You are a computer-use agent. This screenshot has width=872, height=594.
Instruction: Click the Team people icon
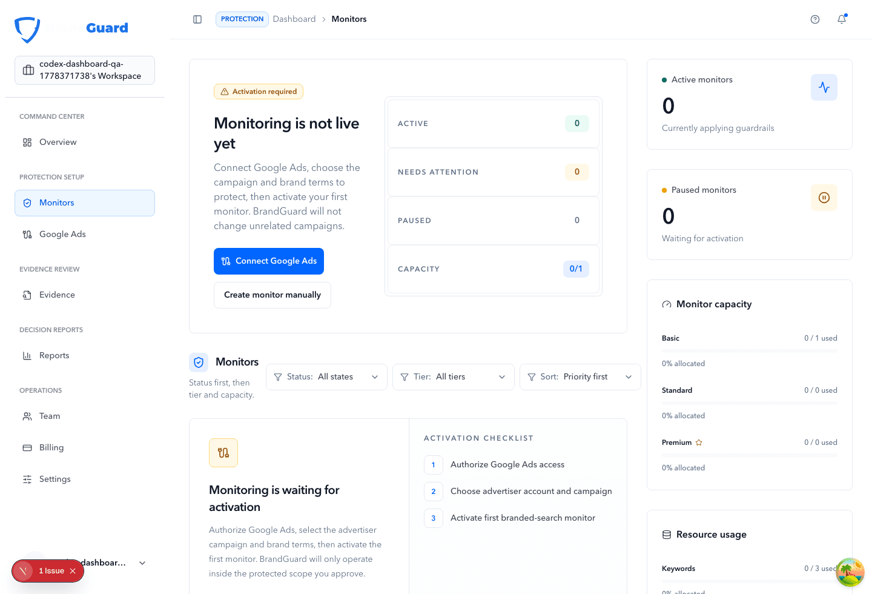(x=27, y=416)
